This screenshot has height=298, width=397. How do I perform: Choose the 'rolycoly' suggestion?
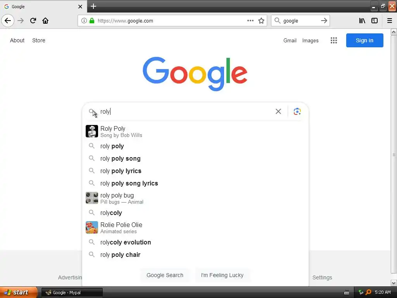pos(195,213)
